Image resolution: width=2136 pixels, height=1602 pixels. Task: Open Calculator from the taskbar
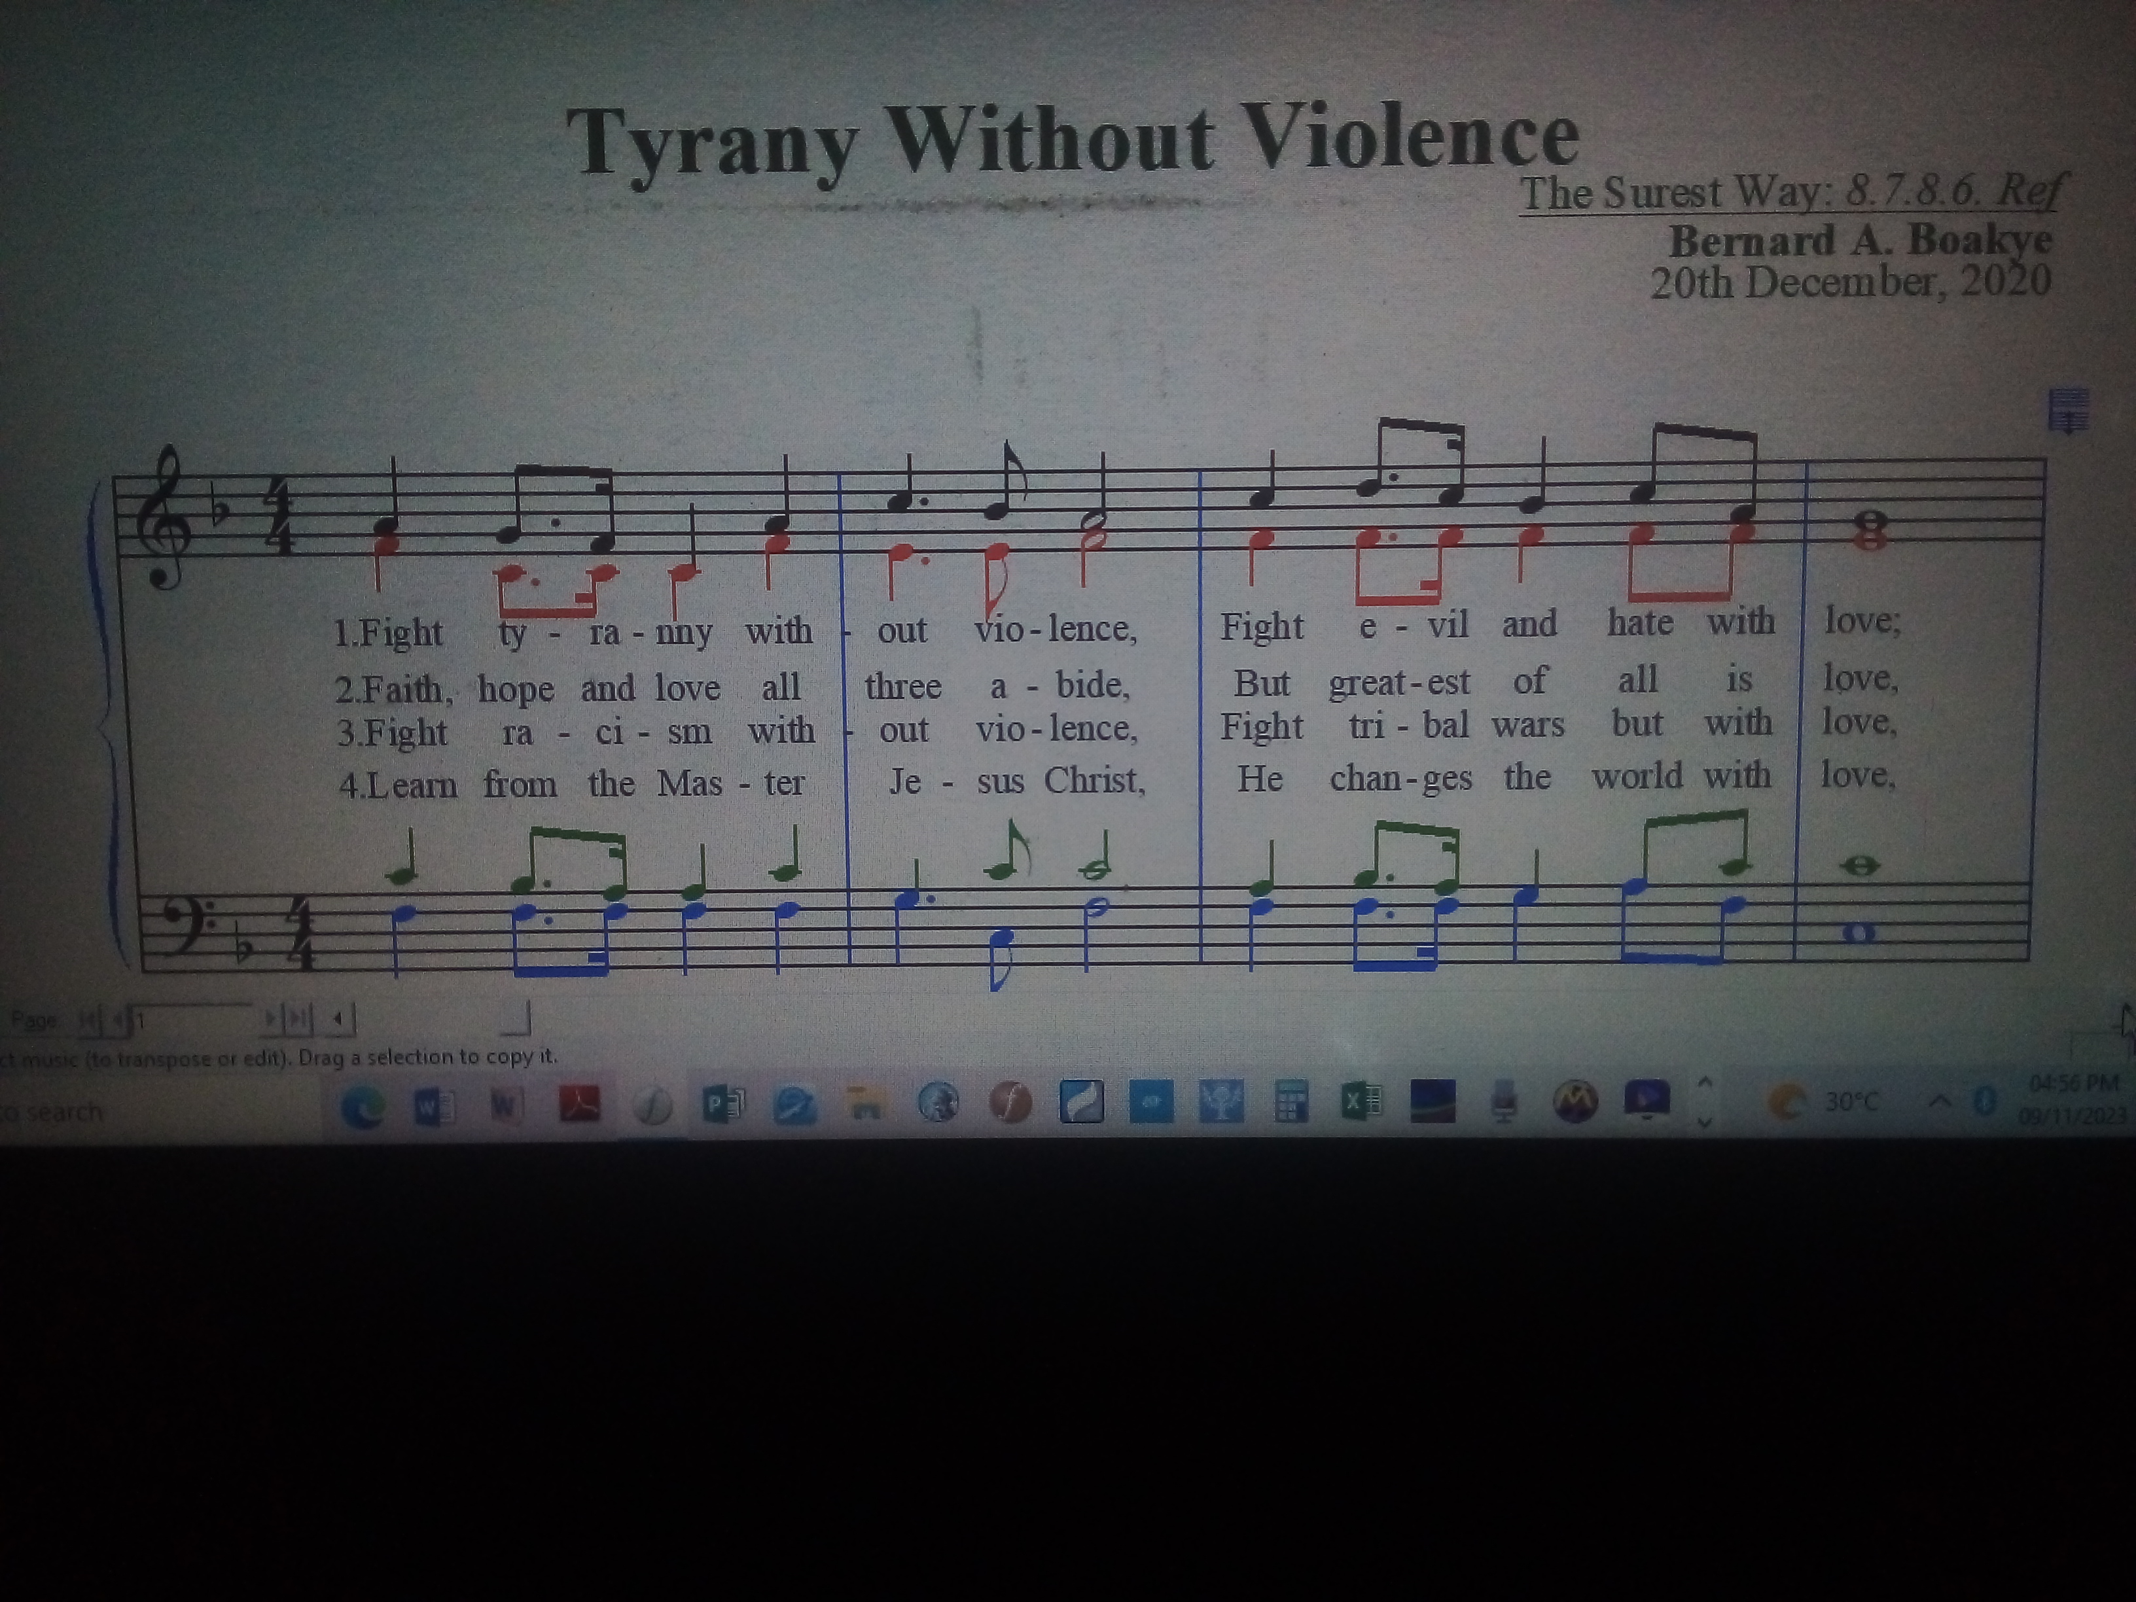pos(1291,1101)
